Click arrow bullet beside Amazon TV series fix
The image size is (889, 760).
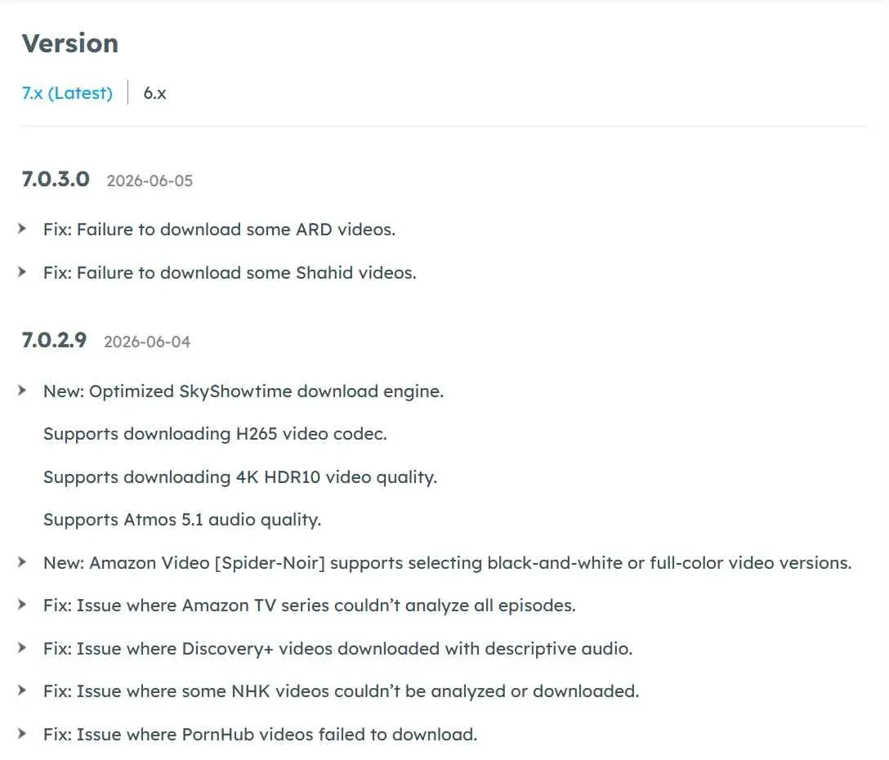(x=22, y=605)
